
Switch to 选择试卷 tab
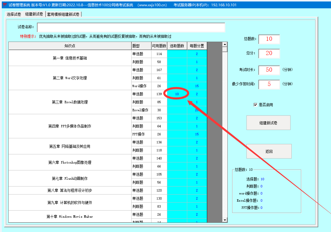coord(14,14)
